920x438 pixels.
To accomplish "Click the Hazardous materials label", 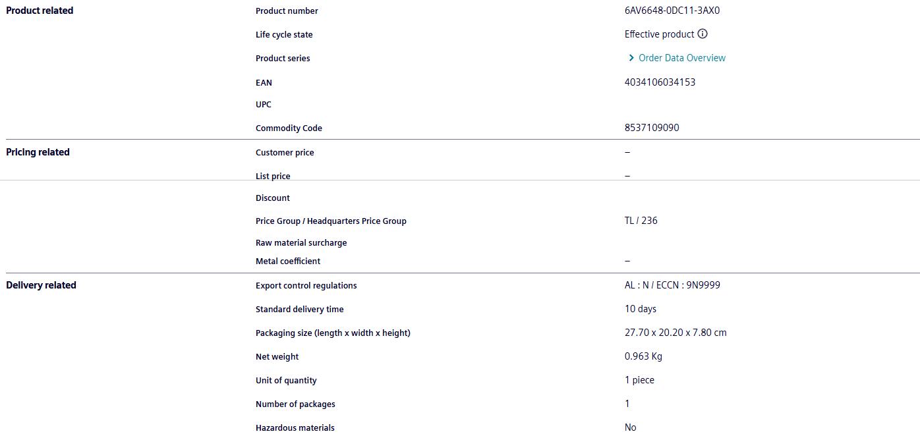I will [x=295, y=428].
